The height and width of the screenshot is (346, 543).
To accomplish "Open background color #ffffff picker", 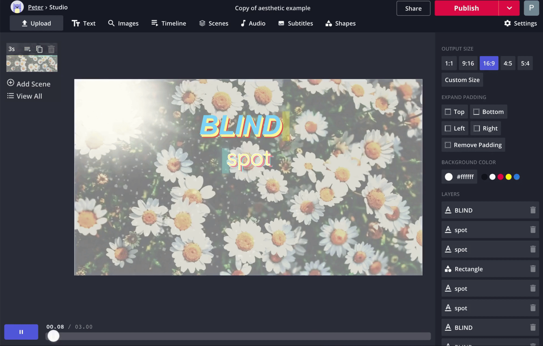I will click(x=459, y=177).
